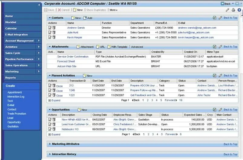Edit planned activity 212

click(x=50, y=85)
